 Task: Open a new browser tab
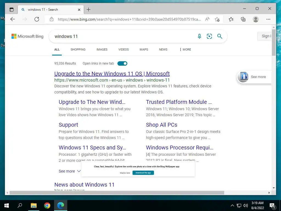point(89,10)
